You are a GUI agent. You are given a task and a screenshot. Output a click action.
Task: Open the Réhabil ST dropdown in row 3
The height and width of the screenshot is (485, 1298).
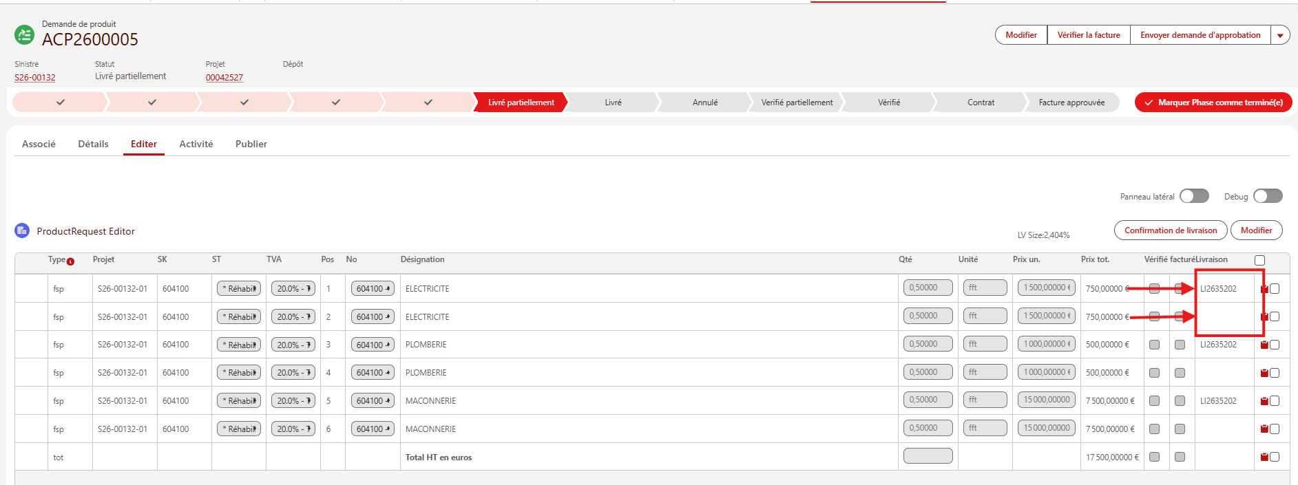[x=239, y=345]
